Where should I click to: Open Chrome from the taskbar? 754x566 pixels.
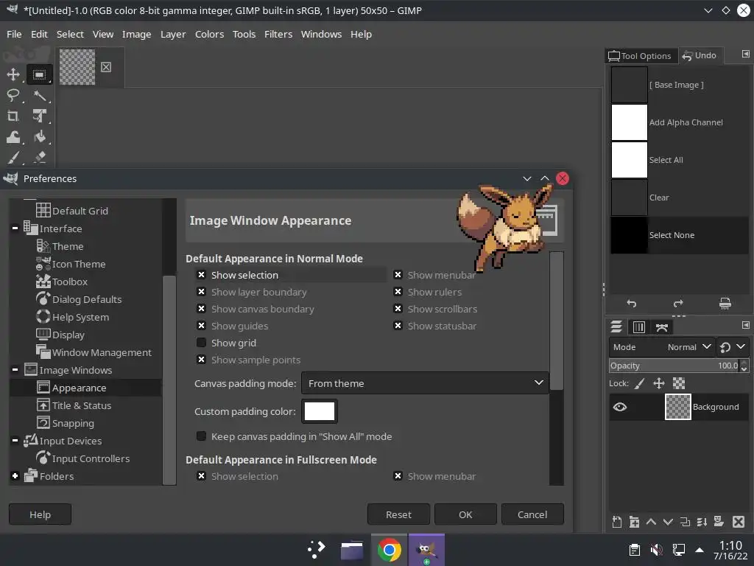(390, 550)
